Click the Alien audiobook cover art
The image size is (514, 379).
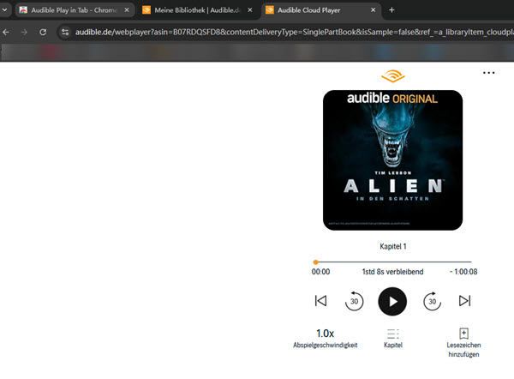coord(392,160)
